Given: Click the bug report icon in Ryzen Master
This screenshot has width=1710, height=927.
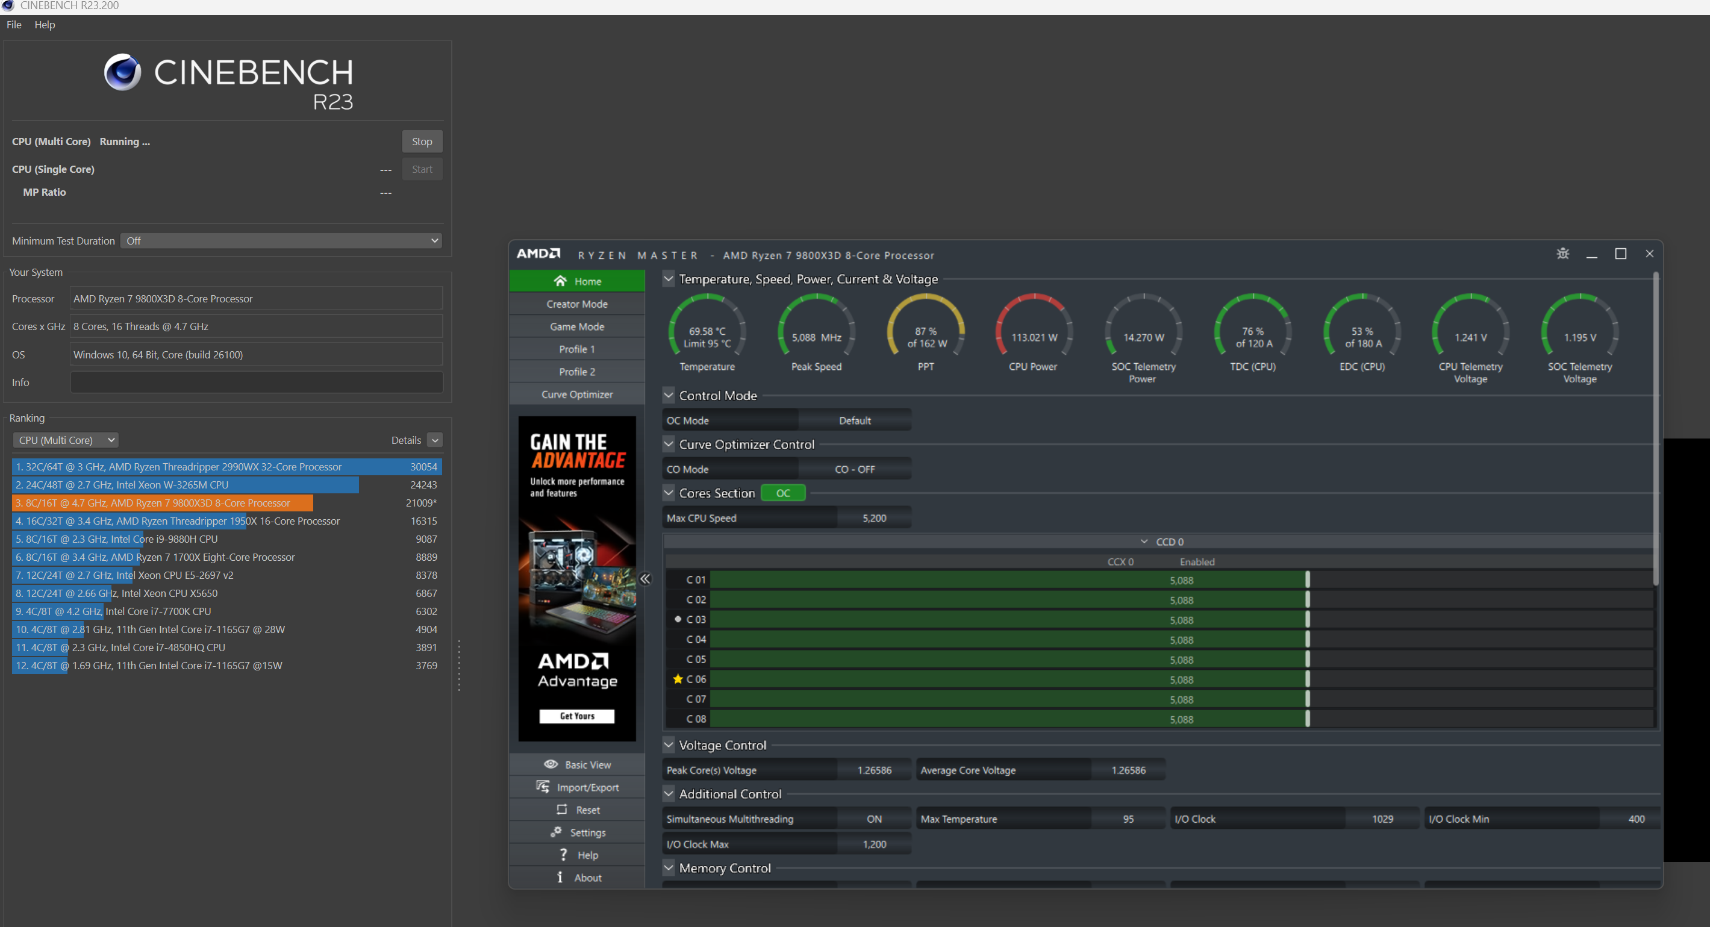Looking at the screenshot, I should (1562, 254).
